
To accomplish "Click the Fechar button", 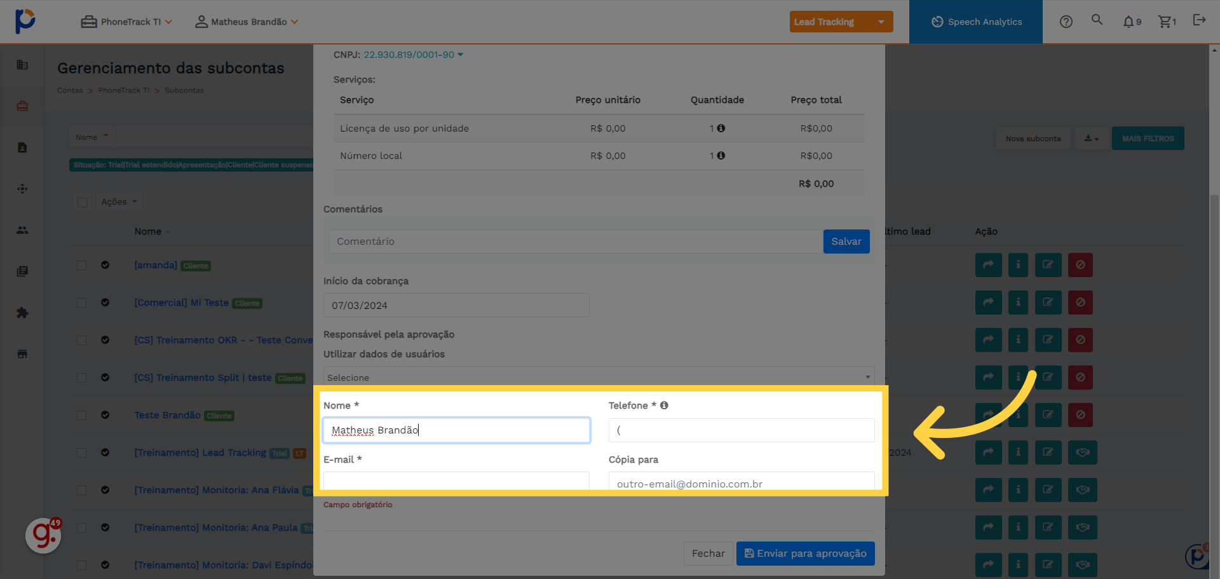I will click(x=708, y=554).
